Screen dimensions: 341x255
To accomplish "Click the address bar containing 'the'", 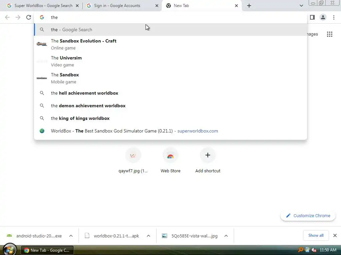I will 170,17.
